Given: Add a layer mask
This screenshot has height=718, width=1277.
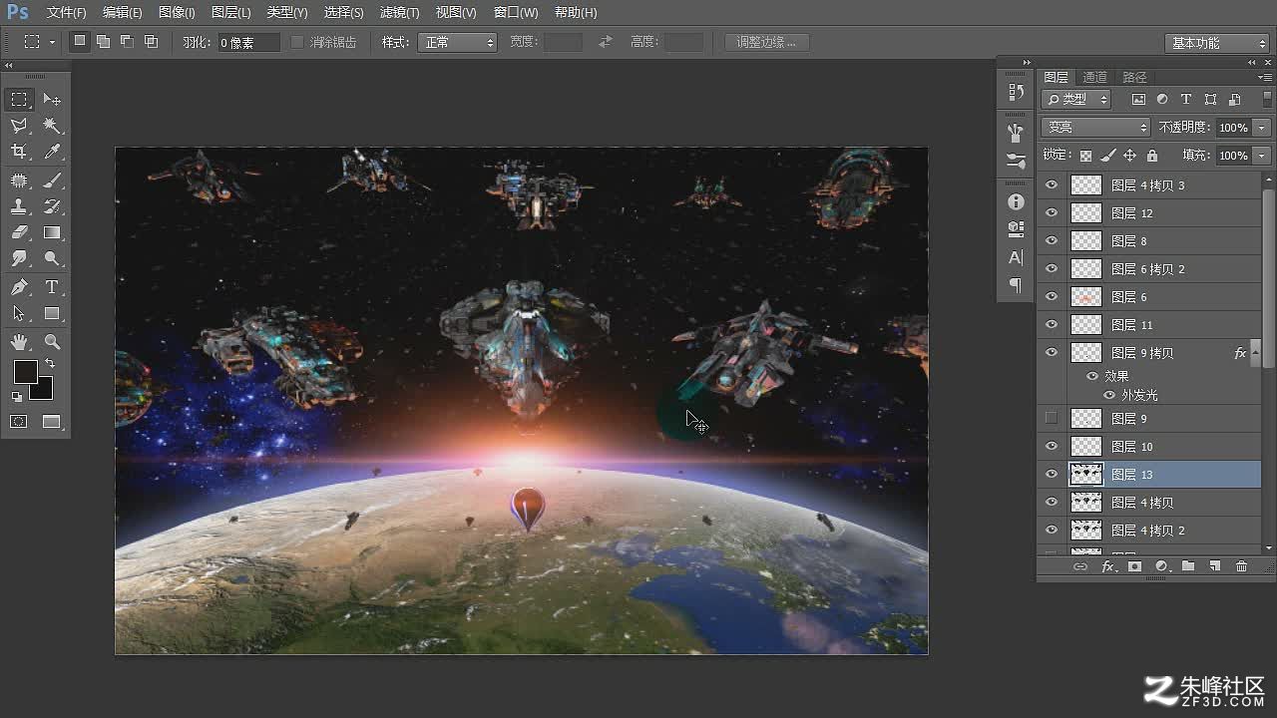Looking at the screenshot, I should 1134,566.
